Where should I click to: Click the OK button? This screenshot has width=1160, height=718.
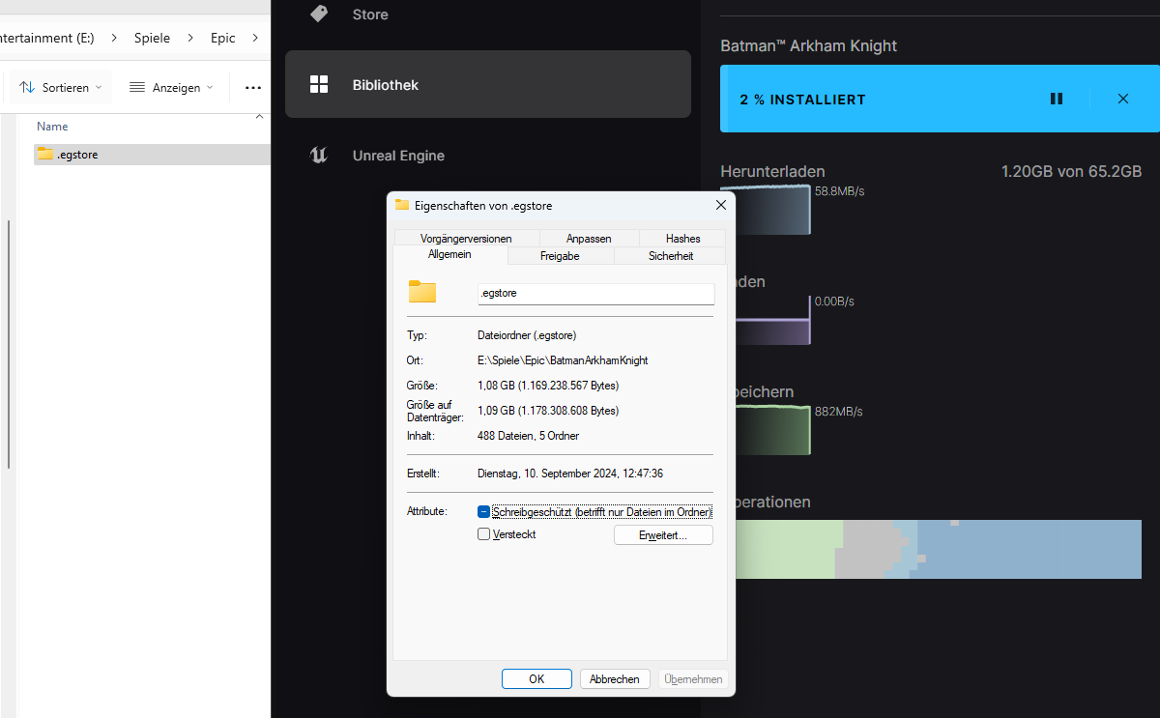[x=536, y=679]
